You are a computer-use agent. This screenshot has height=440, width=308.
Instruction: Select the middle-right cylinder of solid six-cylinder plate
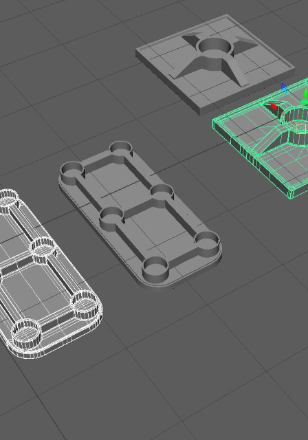(x=162, y=192)
